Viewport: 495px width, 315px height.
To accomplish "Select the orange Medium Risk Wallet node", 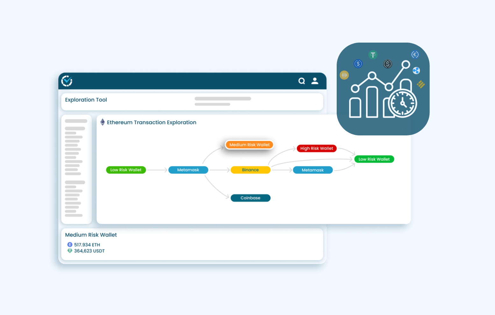I will point(249,145).
